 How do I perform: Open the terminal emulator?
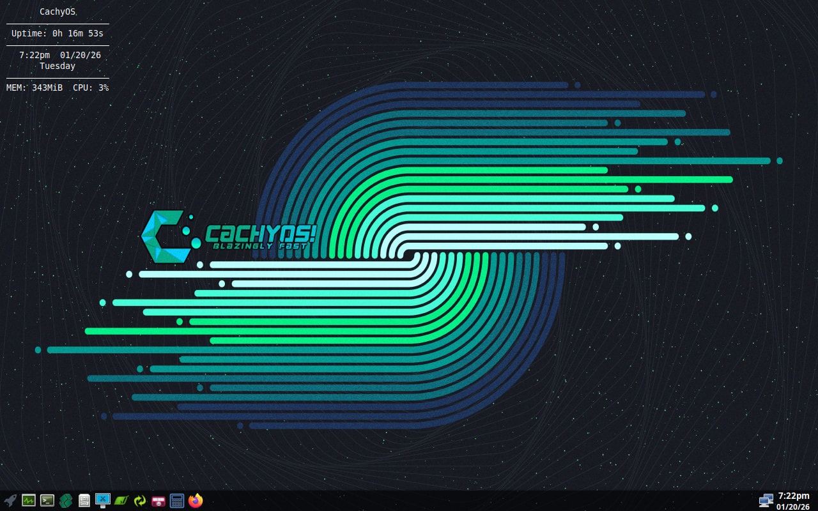pyautogui.click(x=47, y=501)
